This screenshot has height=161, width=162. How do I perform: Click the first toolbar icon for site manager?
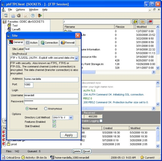click(x=6, y=16)
